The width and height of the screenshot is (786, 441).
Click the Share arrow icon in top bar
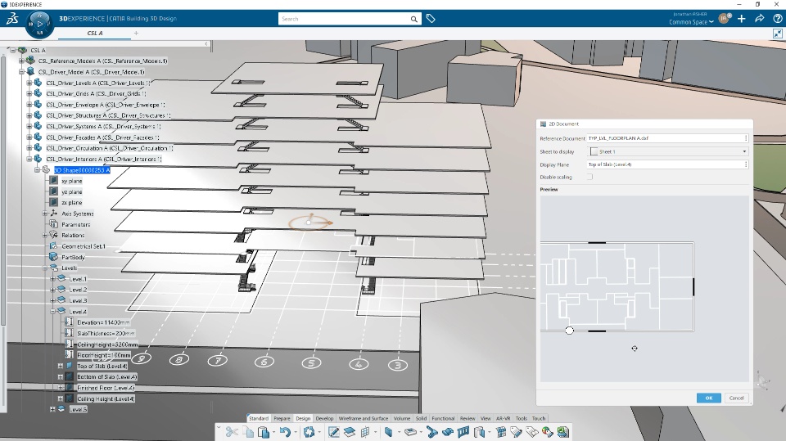pyautogui.click(x=760, y=19)
